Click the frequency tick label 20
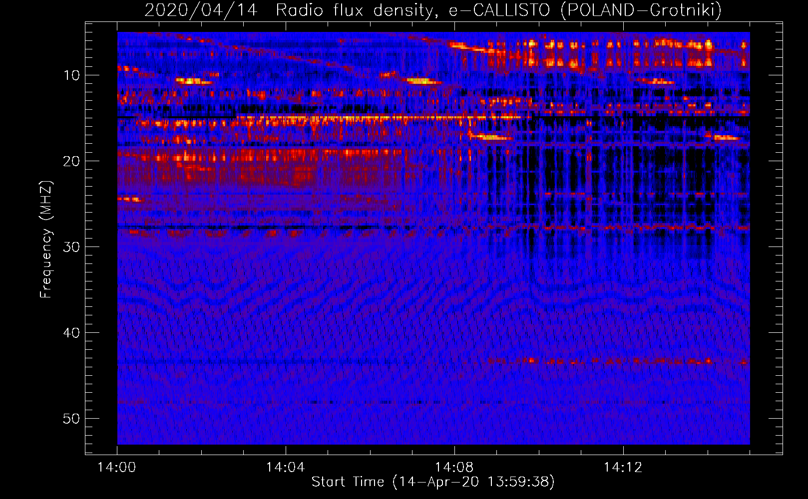The image size is (808, 499). tap(71, 161)
